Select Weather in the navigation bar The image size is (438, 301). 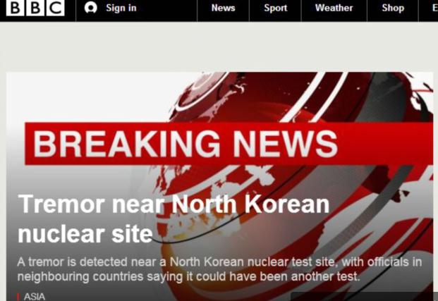point(334,8)
